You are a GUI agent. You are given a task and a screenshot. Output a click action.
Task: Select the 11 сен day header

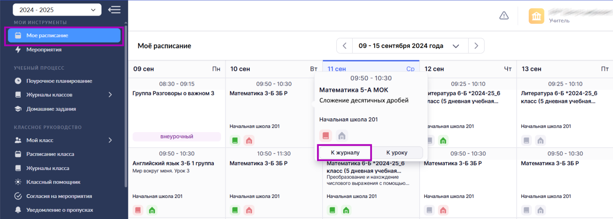click(371, 69)
